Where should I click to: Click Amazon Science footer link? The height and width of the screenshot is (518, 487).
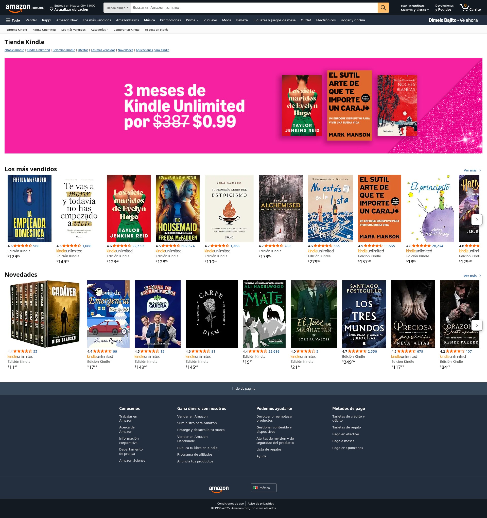[x=132, y=460]
